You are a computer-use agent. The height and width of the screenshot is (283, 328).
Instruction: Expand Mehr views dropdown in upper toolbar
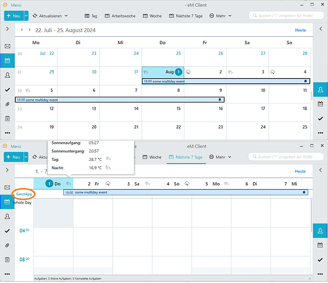(x=230, y=16)
